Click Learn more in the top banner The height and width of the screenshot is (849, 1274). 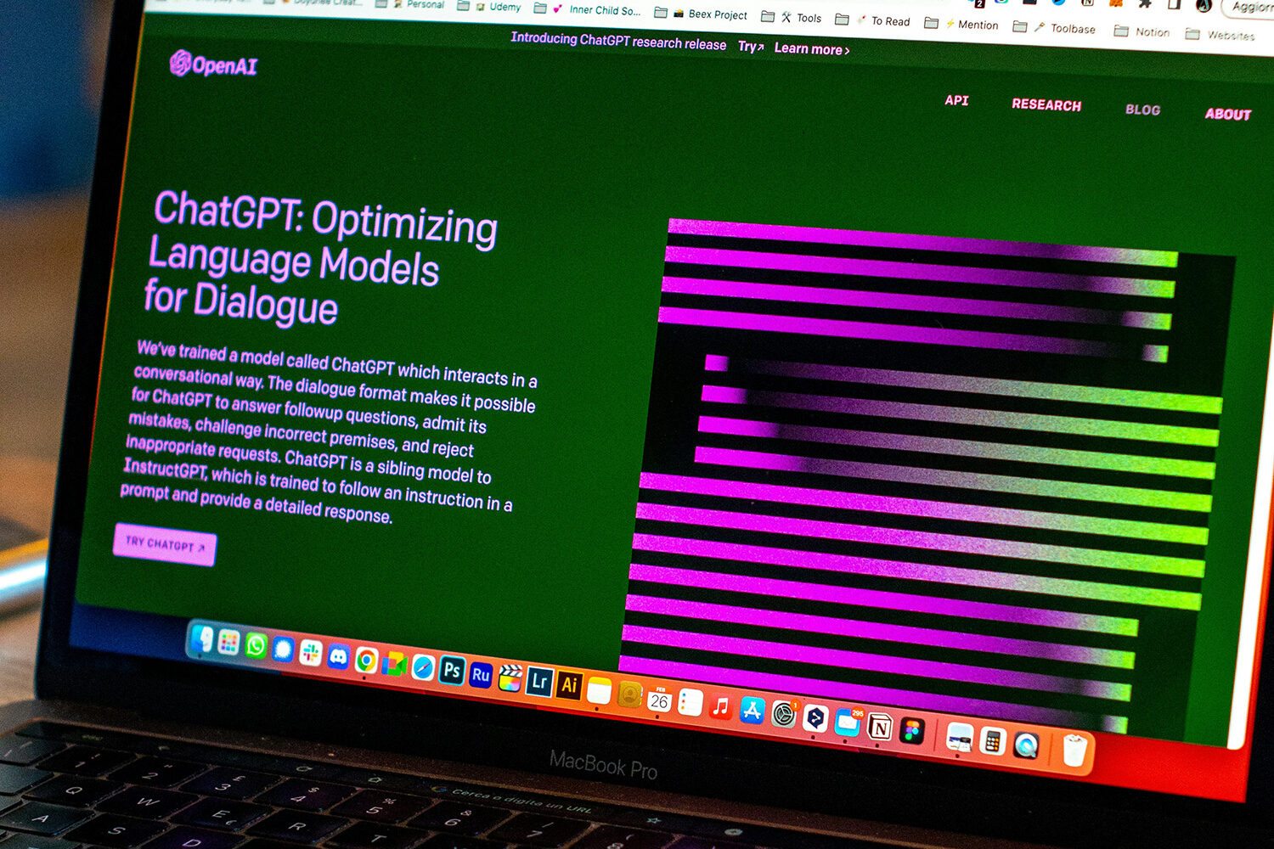pos(812,49)
